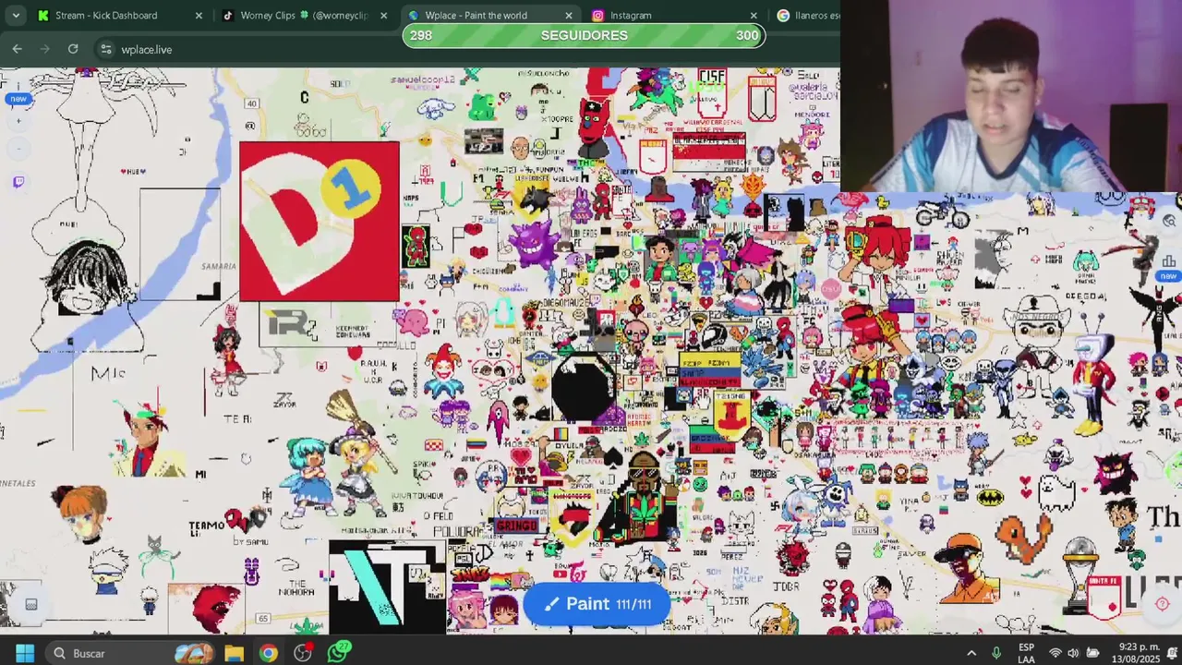Click the big red D1 logo artwork
Viewport: 1182px width, 665px height.
click(320, 222)
